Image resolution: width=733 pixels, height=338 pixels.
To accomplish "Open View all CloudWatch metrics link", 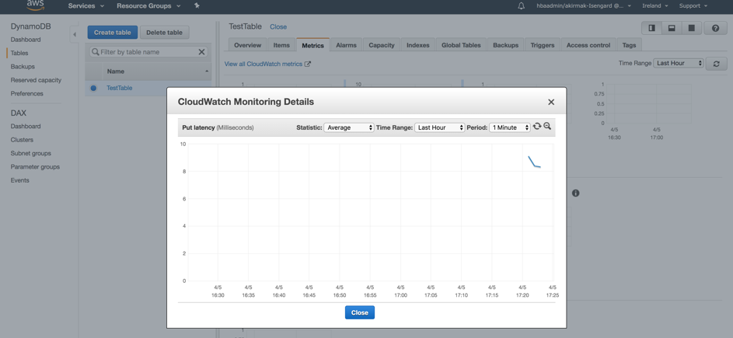I will point(267,64).
